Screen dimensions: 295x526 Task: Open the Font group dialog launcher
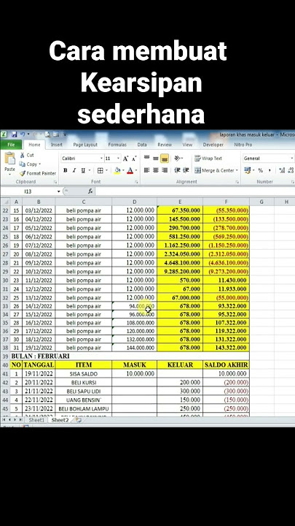136,182
